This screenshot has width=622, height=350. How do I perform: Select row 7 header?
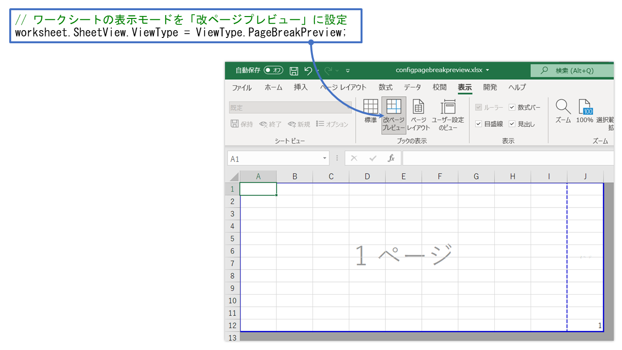233,263
